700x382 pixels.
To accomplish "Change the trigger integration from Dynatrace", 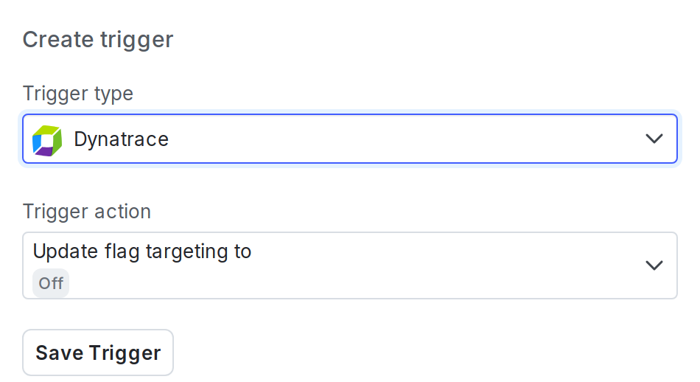I will 350,139.
